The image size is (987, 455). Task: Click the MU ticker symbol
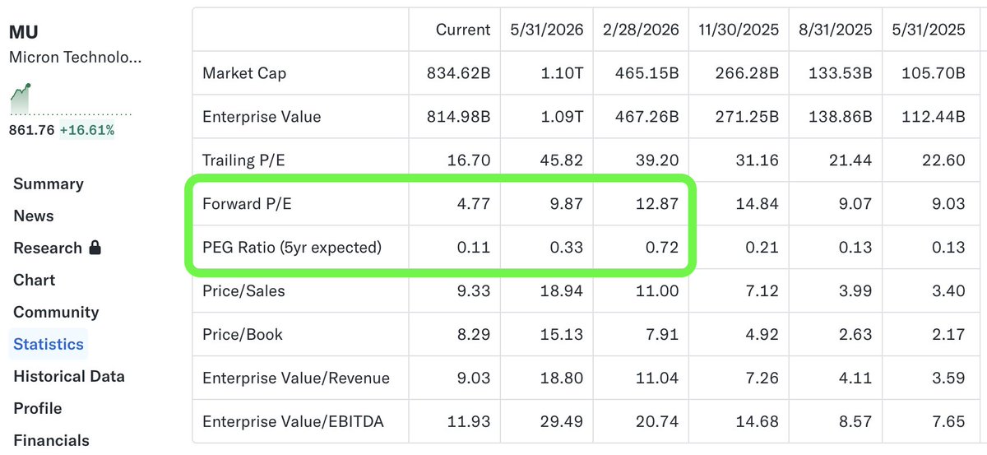(x=24, y=32)
